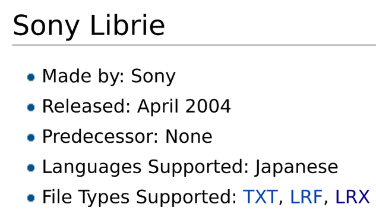Screen dimensions: 376x216
Task: Open the TXT file type link
Action: point(260,197)
